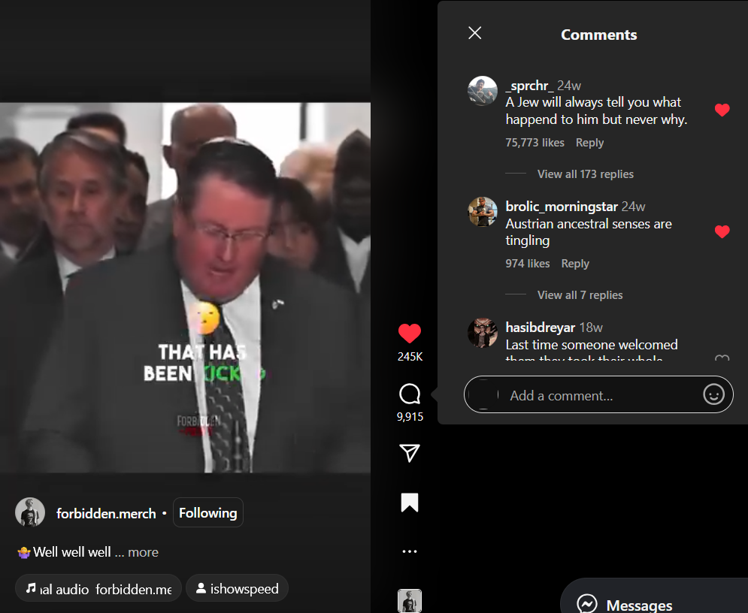Toggle like on the brolic_morningstar comment
Screen dimensions: 748x613
pos(722,231)
